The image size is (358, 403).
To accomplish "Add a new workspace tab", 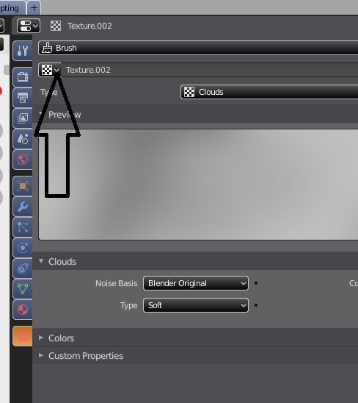I will 34,7.
